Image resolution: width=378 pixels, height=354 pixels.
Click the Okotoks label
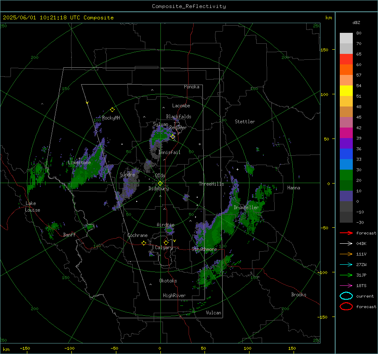[x=168, y=281]
